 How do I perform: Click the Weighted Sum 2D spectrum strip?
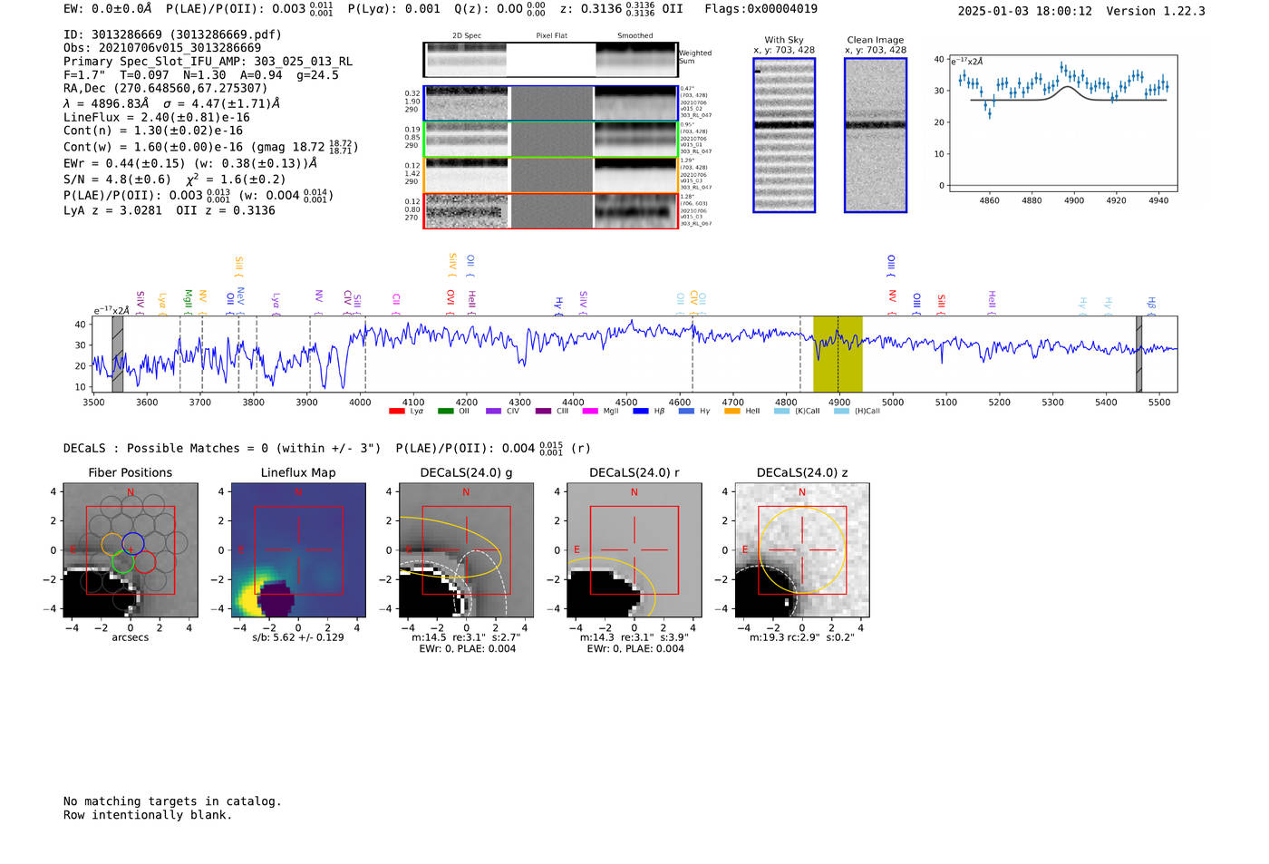pyautogui.click(x=550, y=59)
